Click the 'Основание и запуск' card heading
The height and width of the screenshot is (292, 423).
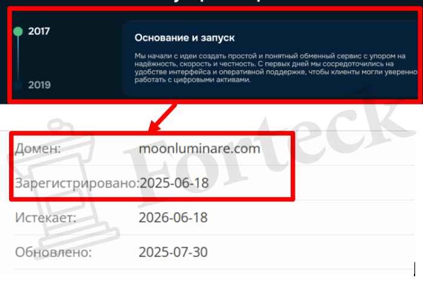click(184, 38)
